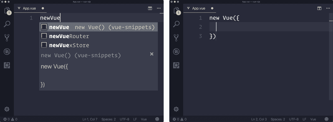The height and width of the screenshot is (122, 333).
Task: Change Vue language mode in right window
Action: (313, 119)
